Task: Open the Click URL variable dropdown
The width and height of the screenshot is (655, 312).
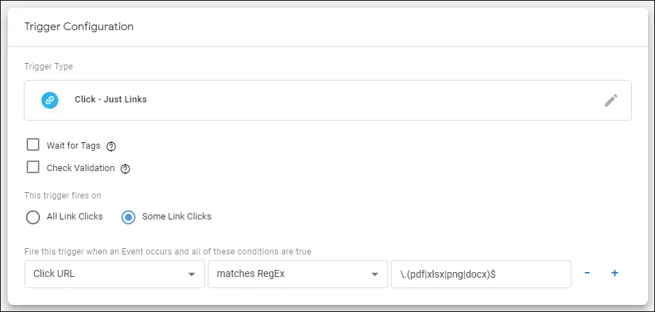Action: click(114, 274)
